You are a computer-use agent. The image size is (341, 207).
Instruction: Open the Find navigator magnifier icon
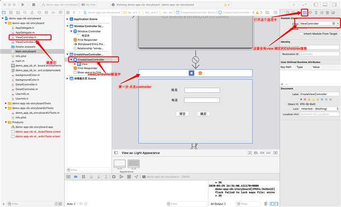pyautogui.click(x=25, y=13)
